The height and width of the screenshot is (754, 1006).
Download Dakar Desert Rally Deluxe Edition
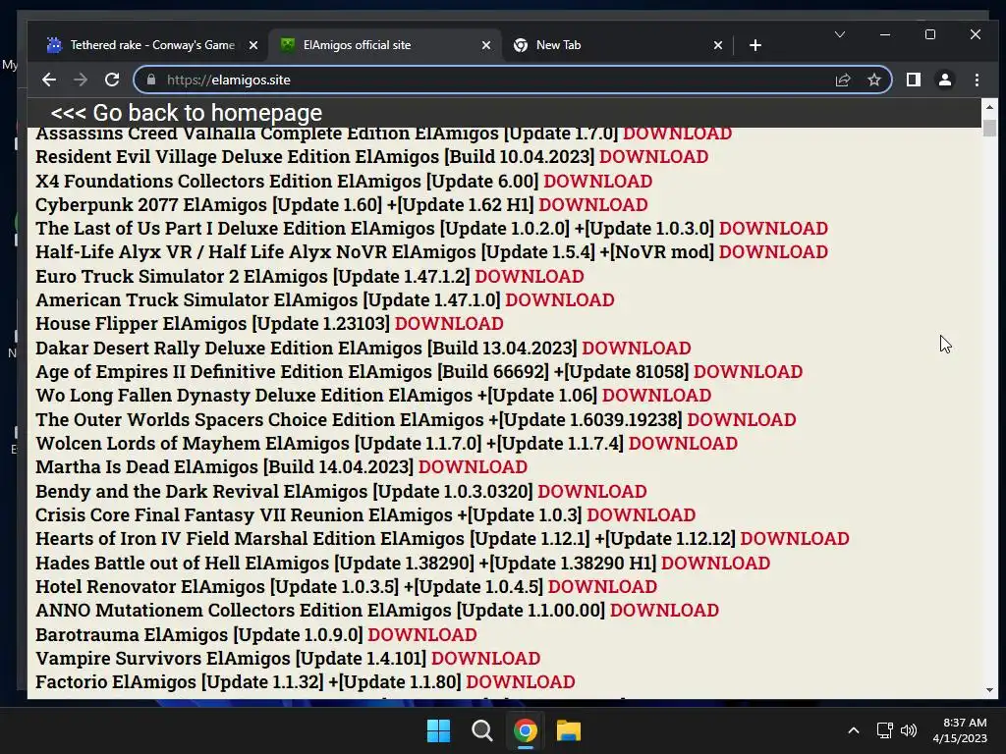(x=637, y=349)
